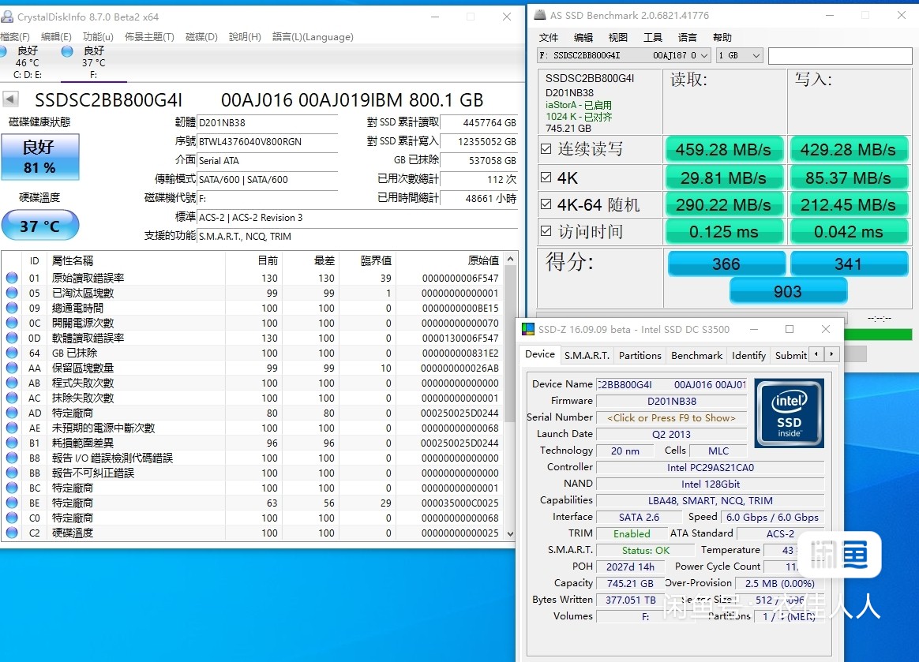Click the previous disk arrow in CrystalDiskInfo
Screen dimensions: 919x662
click(10, 99)
